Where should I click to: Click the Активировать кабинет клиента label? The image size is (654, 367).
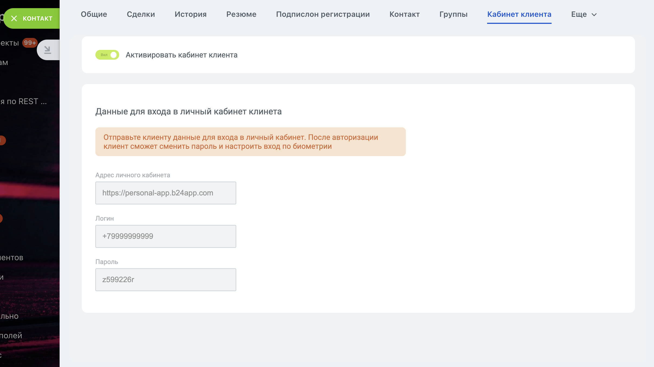click(181, 55)
